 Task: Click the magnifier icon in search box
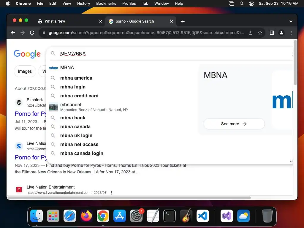click(53, 53)
